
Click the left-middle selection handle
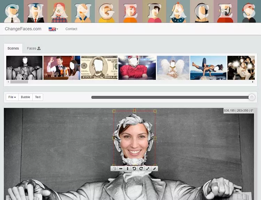[114, 138]
